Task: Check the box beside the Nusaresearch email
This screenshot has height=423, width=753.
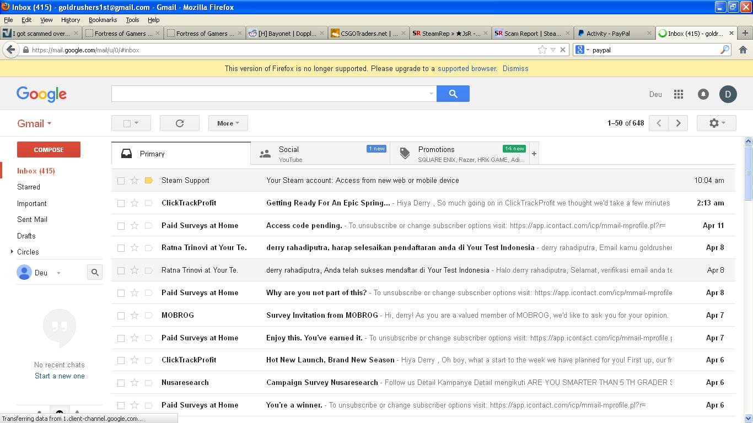Action: click(121, 383)
